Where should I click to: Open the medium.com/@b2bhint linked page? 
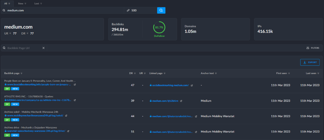coord(165,101)
